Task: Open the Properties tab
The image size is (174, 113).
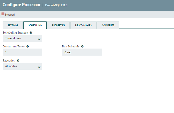Action: point(58,25)
